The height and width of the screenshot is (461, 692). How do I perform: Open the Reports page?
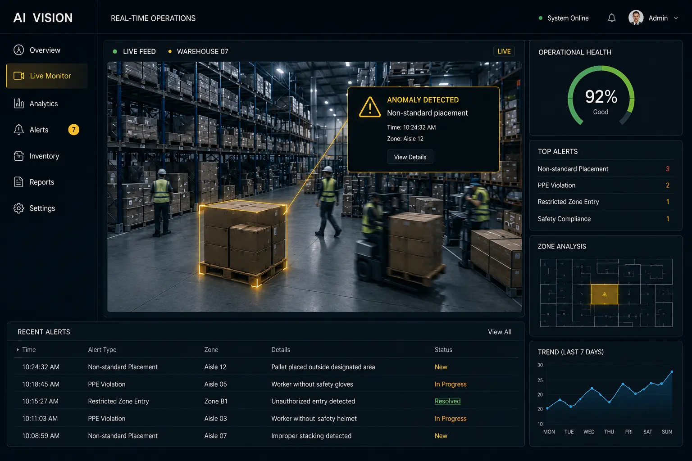point(47,182)
